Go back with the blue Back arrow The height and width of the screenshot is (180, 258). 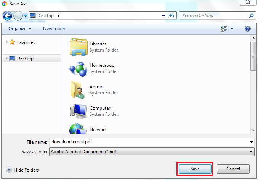(x=7, y=16)
